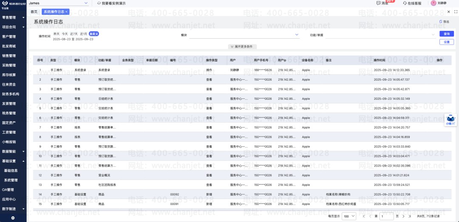Close the 系统操作日志 tab with x
The image size is (459, 222).
pos(66,12)
